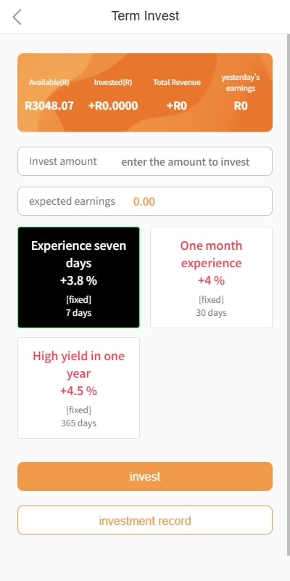Pick the High yield in one year plan
This screenshot has width=290, height=581.
[79, 388]
